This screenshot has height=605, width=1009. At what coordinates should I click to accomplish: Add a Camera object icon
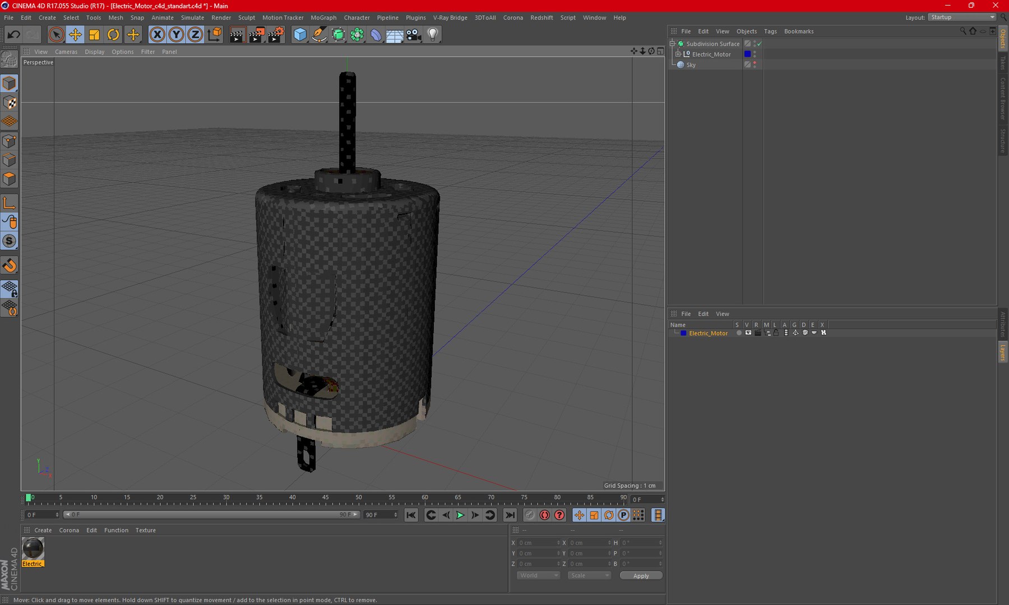(414, 35)
